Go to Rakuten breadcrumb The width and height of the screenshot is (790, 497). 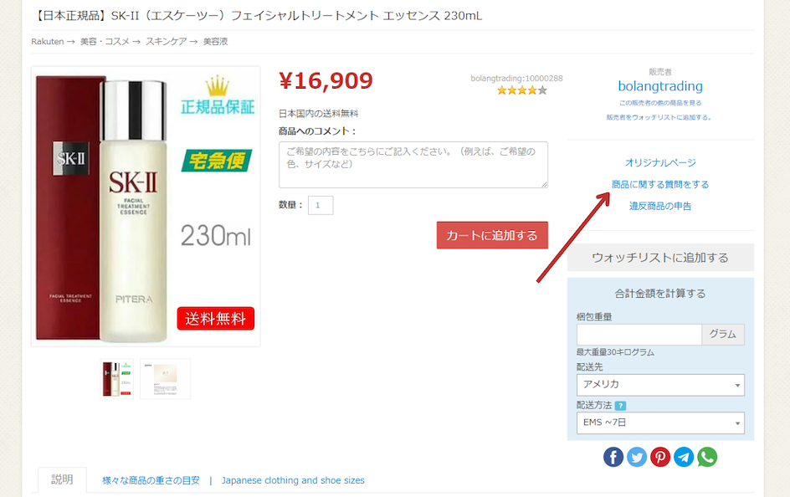(x=48, y=42)
